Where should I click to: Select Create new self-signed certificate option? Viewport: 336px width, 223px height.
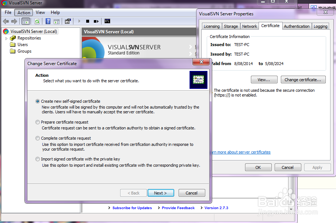coord(38,101)
